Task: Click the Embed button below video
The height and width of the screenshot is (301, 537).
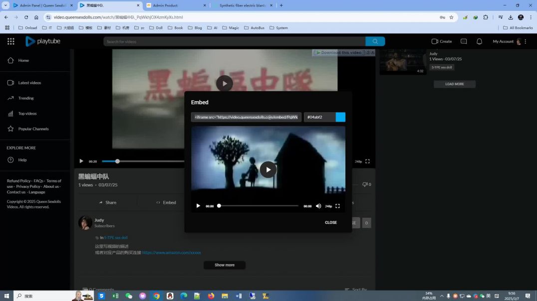Action: pos(166,202)
